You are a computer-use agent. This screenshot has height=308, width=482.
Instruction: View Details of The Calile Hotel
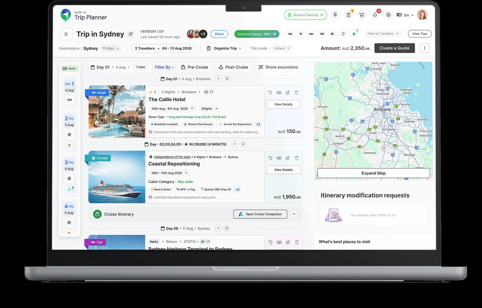click(x=283, y=104)
